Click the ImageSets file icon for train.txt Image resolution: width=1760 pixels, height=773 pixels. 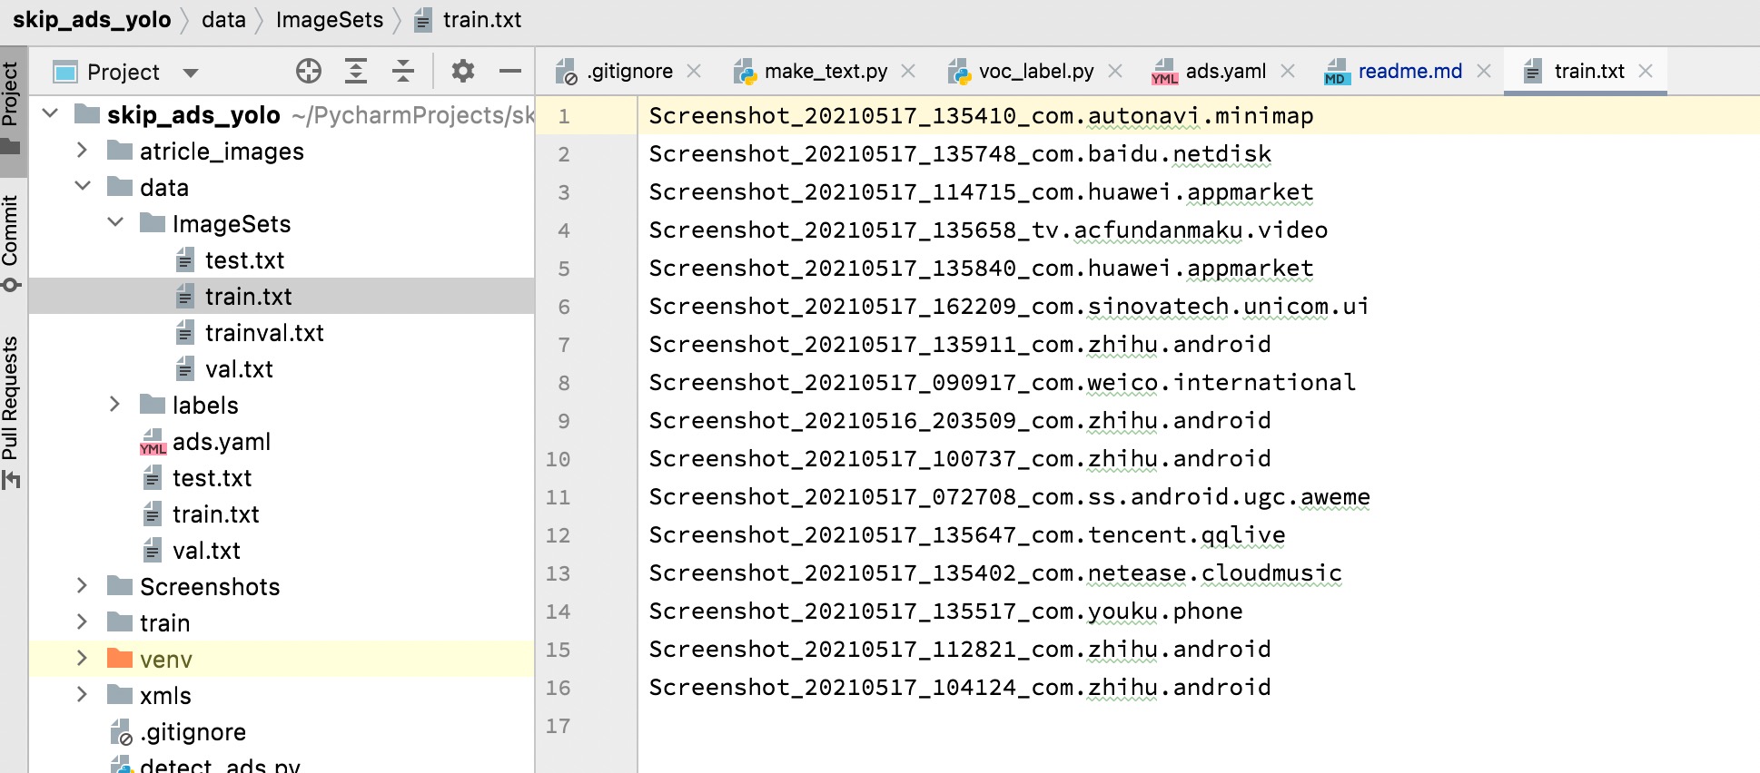184,296
